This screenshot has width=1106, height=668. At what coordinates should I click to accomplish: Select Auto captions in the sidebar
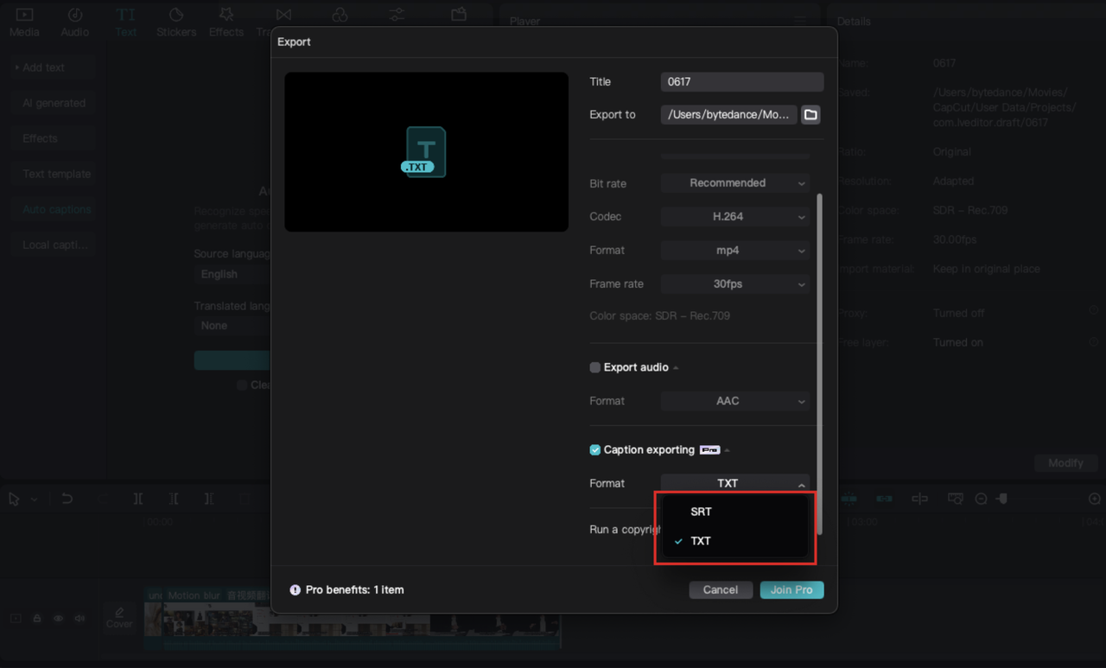[53, 208]
